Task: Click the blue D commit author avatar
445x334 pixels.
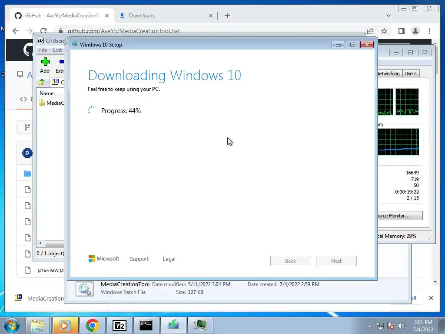Action: pyautogui.click(x=27, y=153)
